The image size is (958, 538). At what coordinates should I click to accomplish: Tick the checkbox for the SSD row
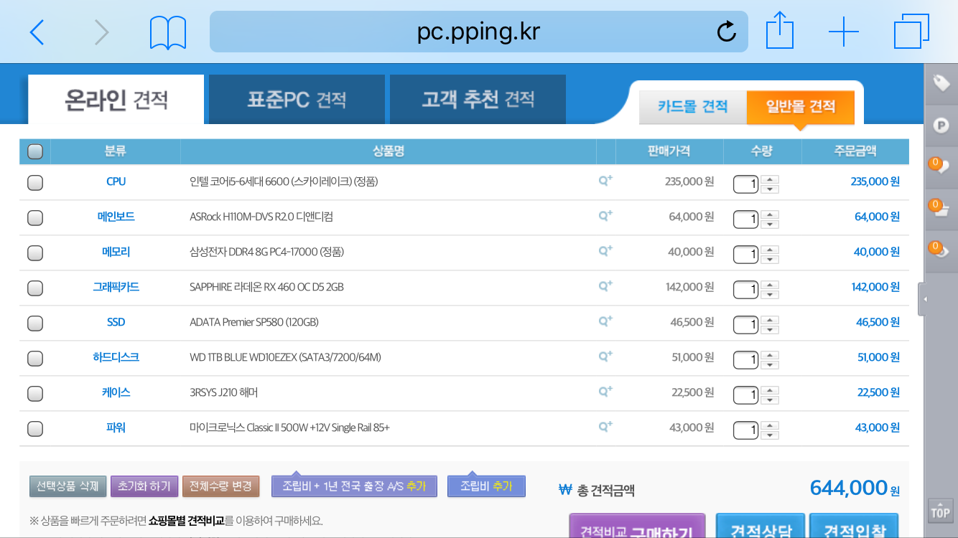tap(35, 323)
